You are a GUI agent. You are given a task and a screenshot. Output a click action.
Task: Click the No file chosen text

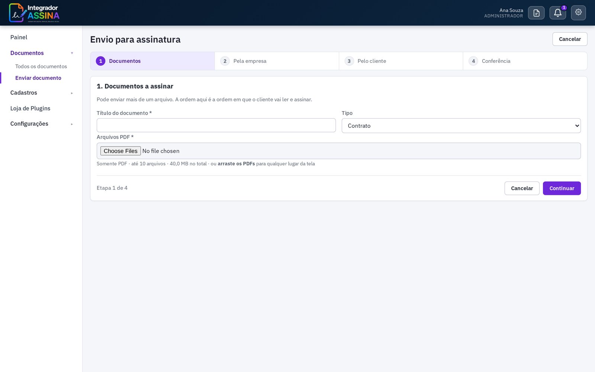click(161, 151)
